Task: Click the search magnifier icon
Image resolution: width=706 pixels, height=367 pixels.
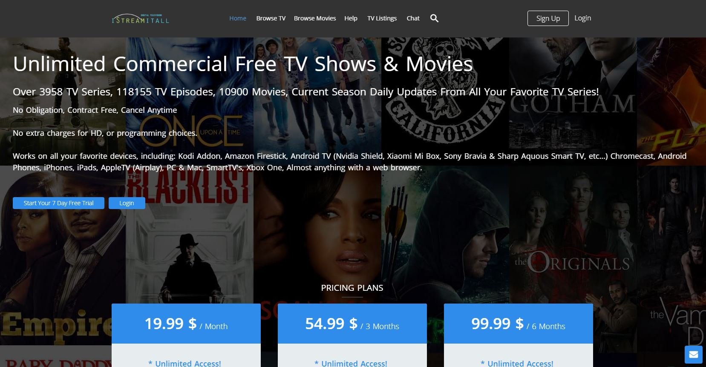Action: 434,18
